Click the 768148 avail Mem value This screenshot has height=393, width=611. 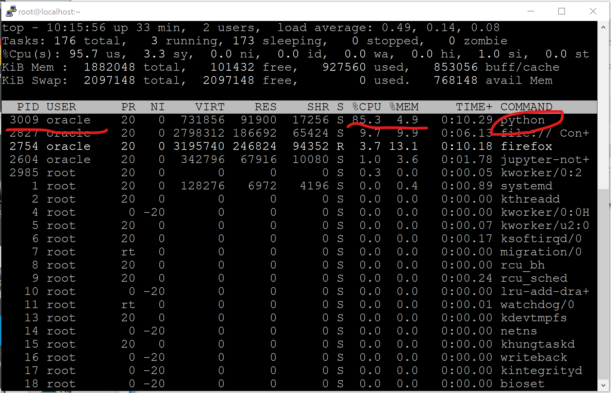tap(456, 80)
